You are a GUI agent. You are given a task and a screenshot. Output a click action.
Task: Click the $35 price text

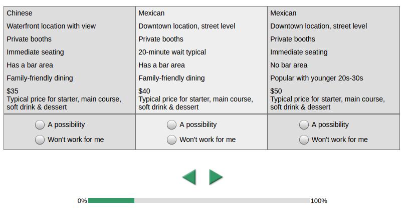(13, 91)
